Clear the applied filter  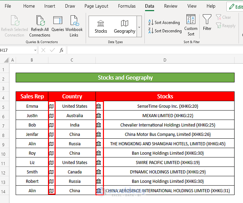tap(223, 17)
